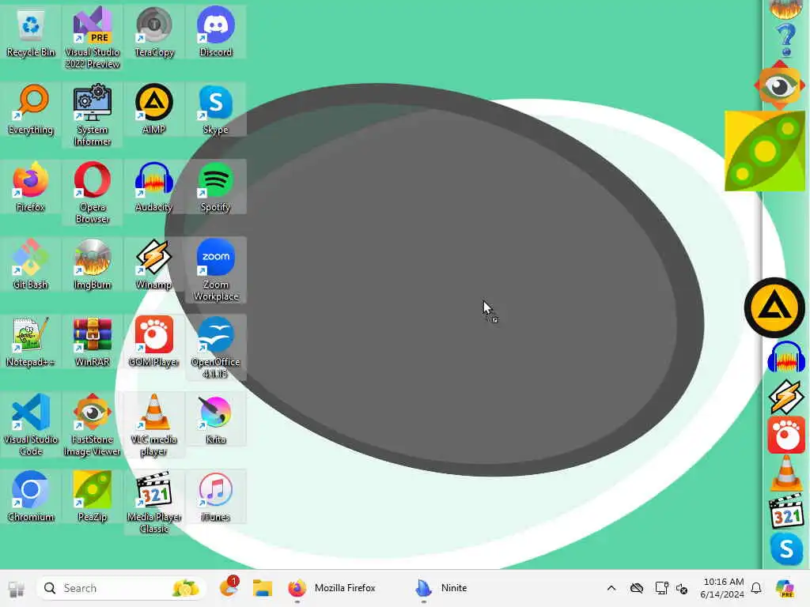
Task: Select the Zoom Workplace shortcut
Action: (215, 270)
